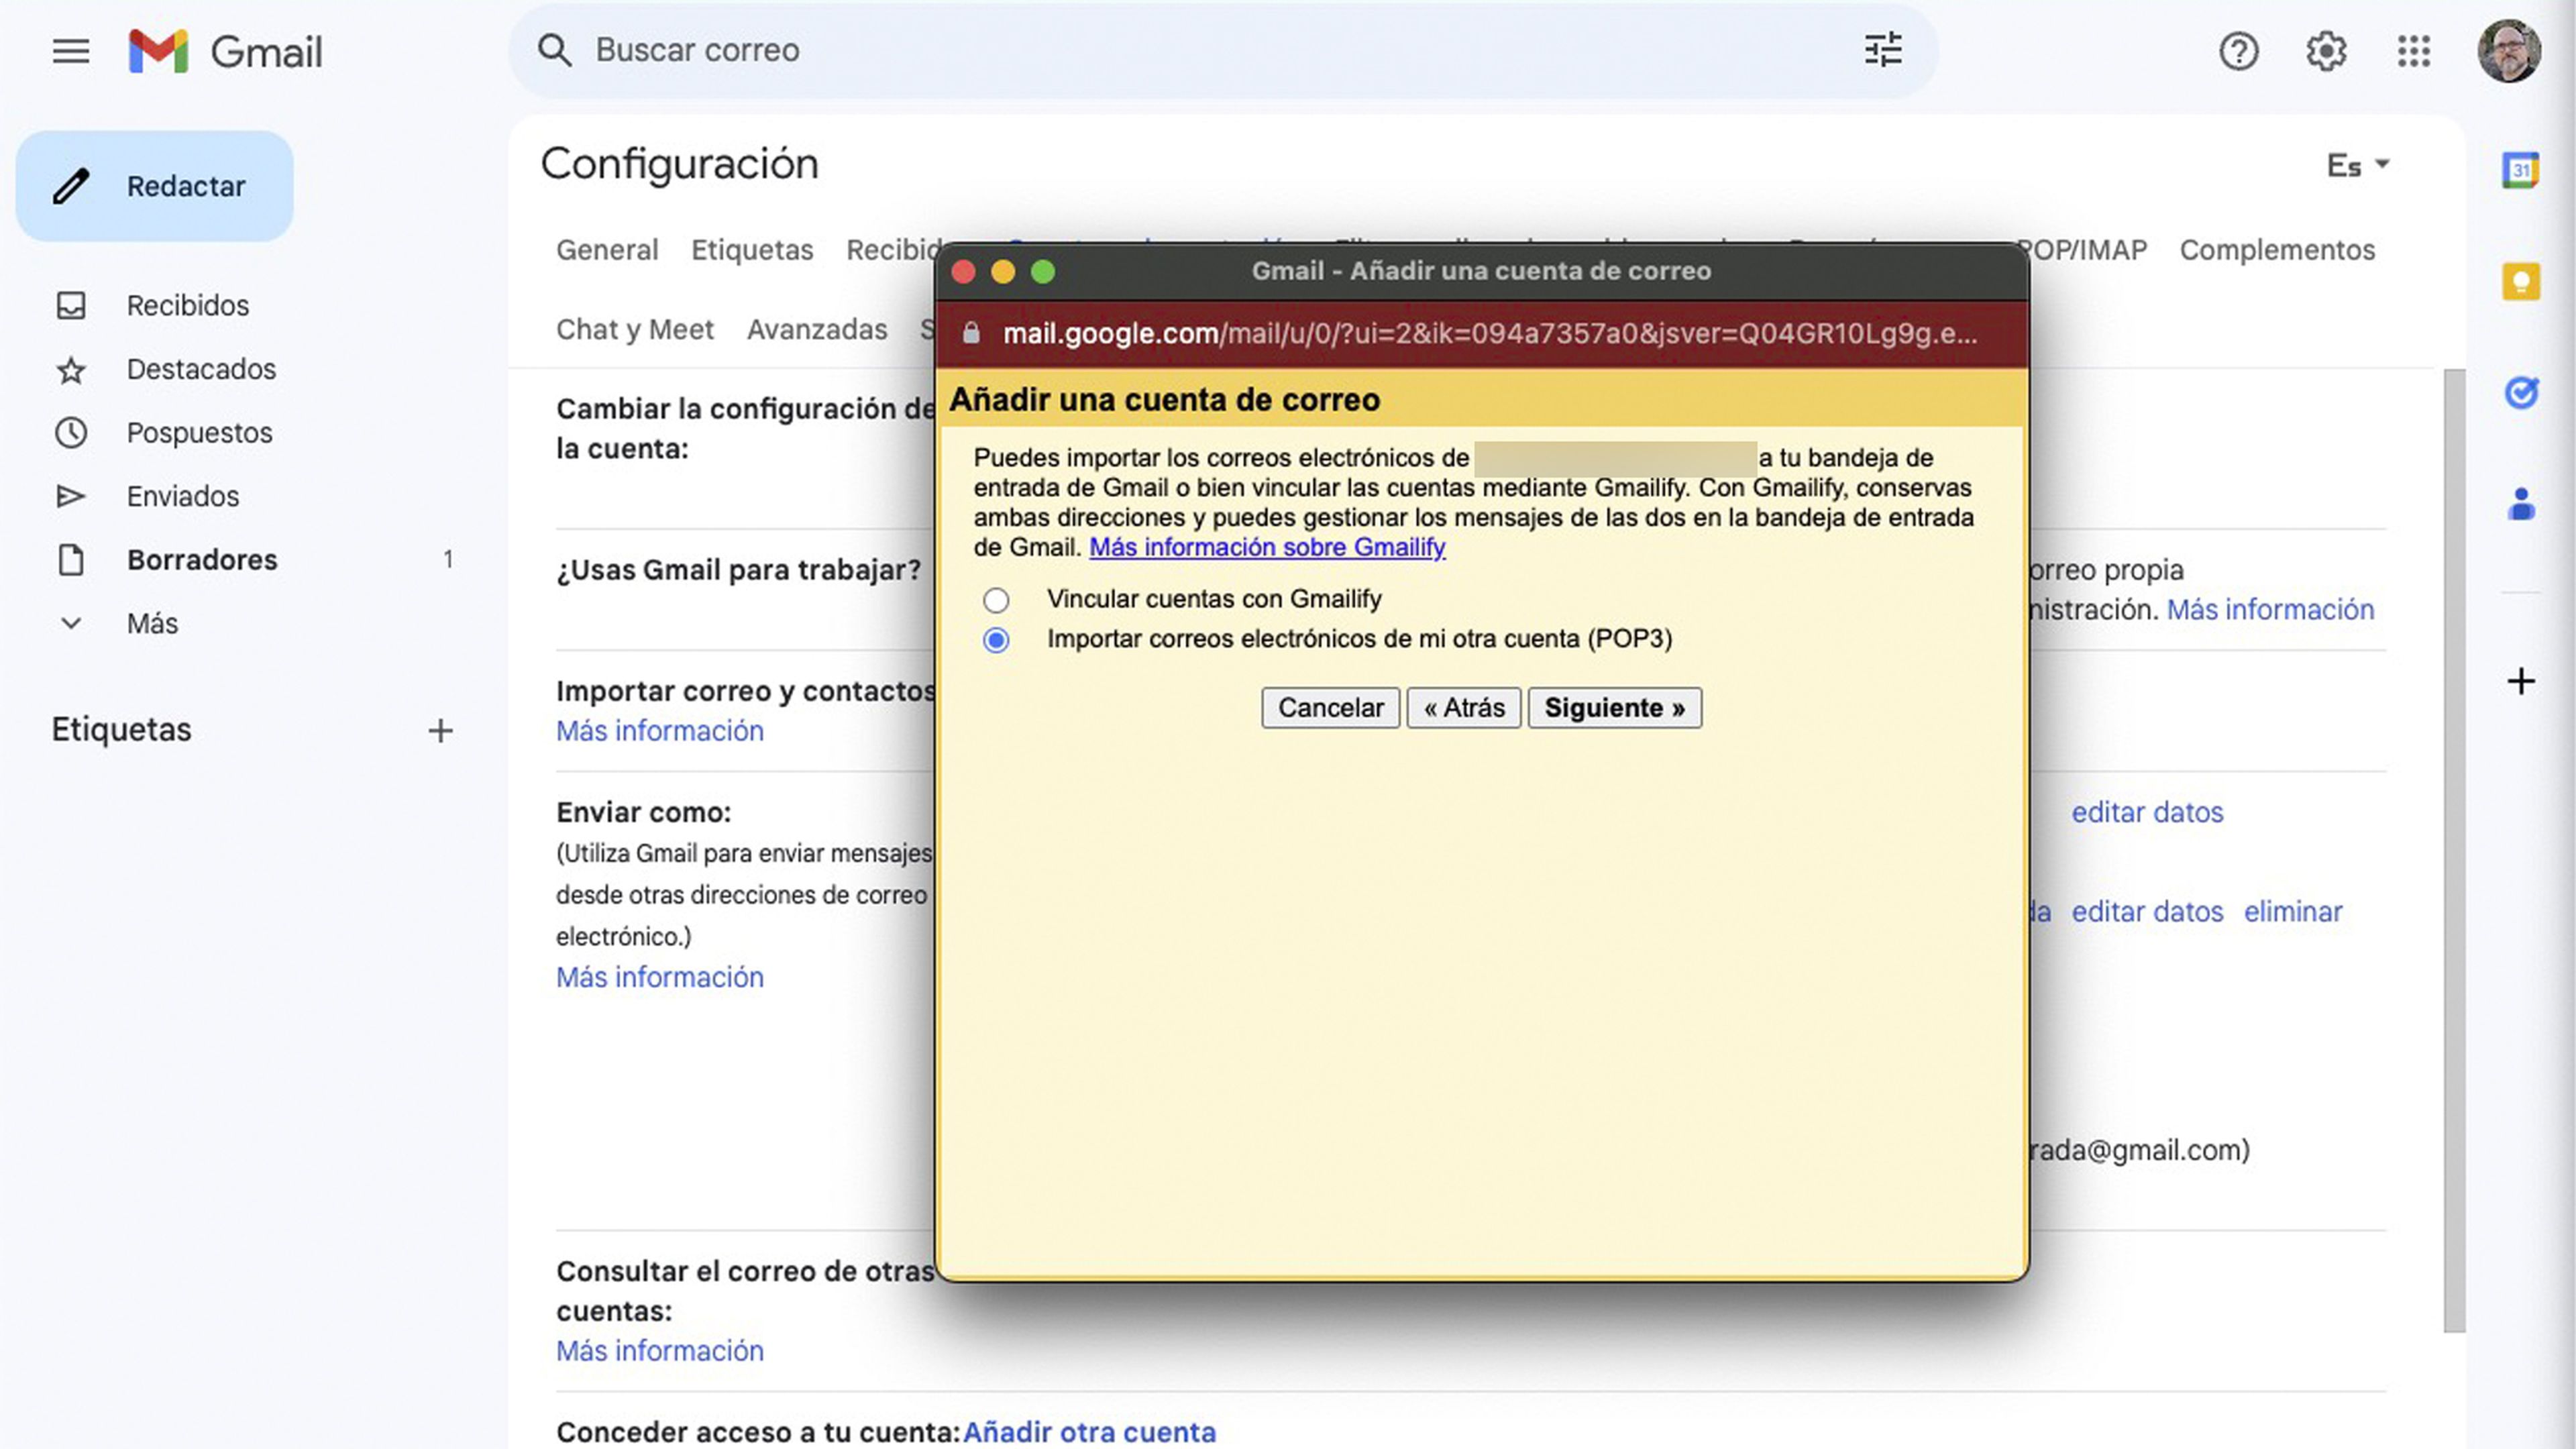The height and width of the screenshot is (1449, 2576).
Task: Click Añadir otra cuenta link
Action: pos(1089,1432)
